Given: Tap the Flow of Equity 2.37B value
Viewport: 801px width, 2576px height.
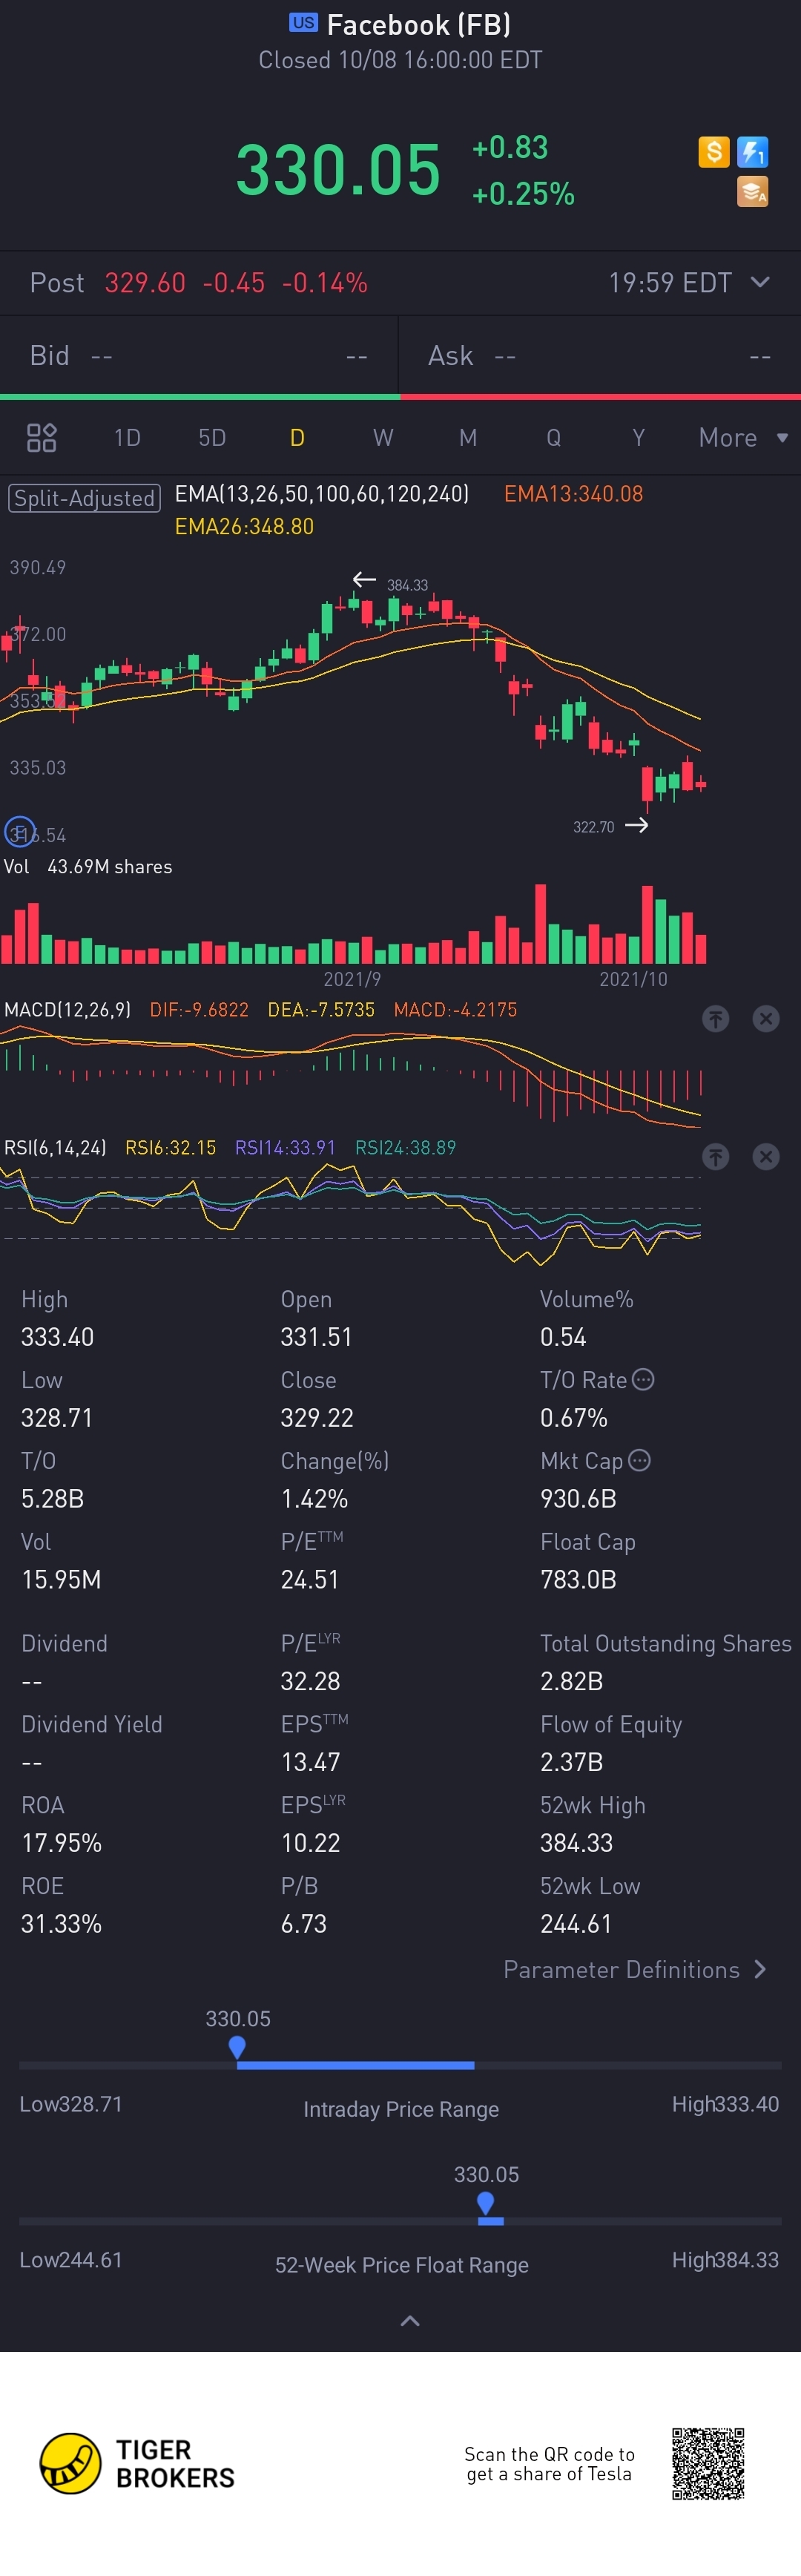Looking at the screenshot, I should tap(571, 1762).
